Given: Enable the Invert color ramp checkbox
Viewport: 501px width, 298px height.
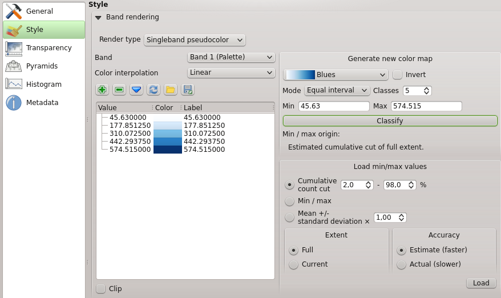Looking at the screenshot, I should tap(398, 75).
